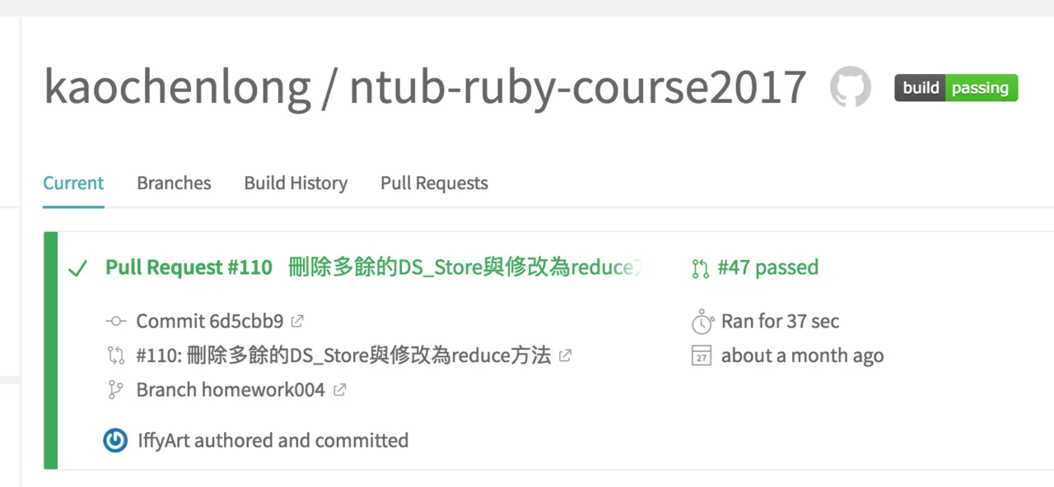1054x487 pixels.
Task: Click the IffyArt author avatar
Action: [115, 441]
